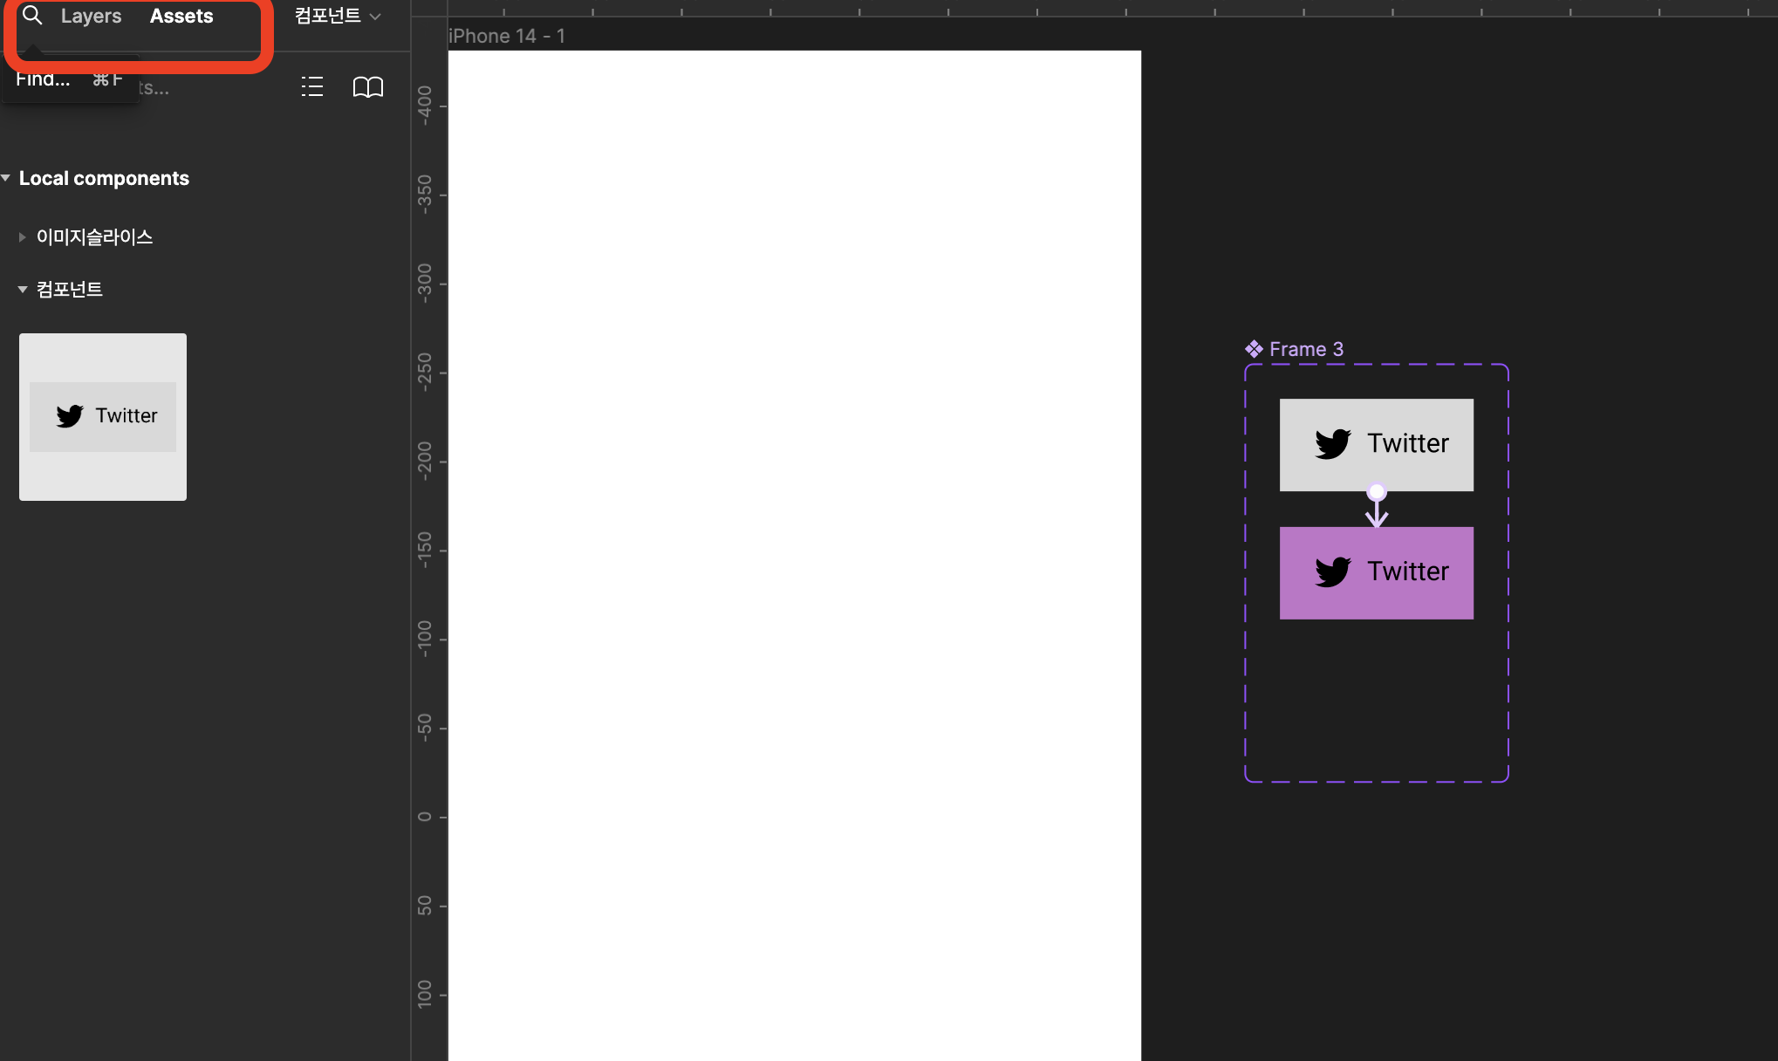Image resolution: width=1778 pixels, height=1061 pixels.
Task: Click the search magnifier icon
Action: (32, 16)
